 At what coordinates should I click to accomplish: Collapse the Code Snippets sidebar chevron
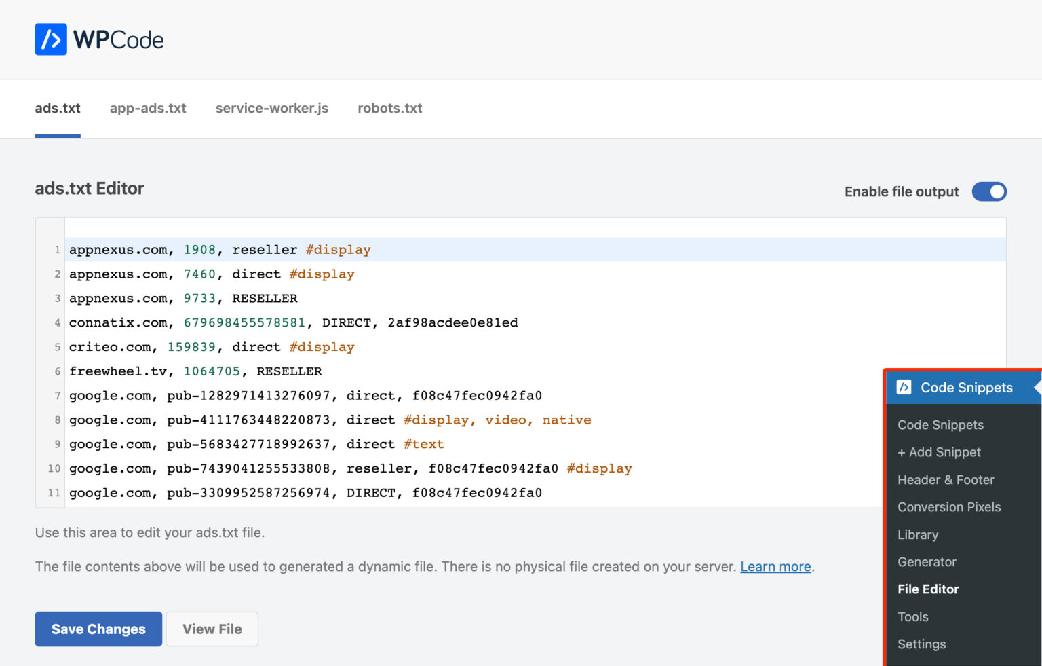[x=1036, y=387]
